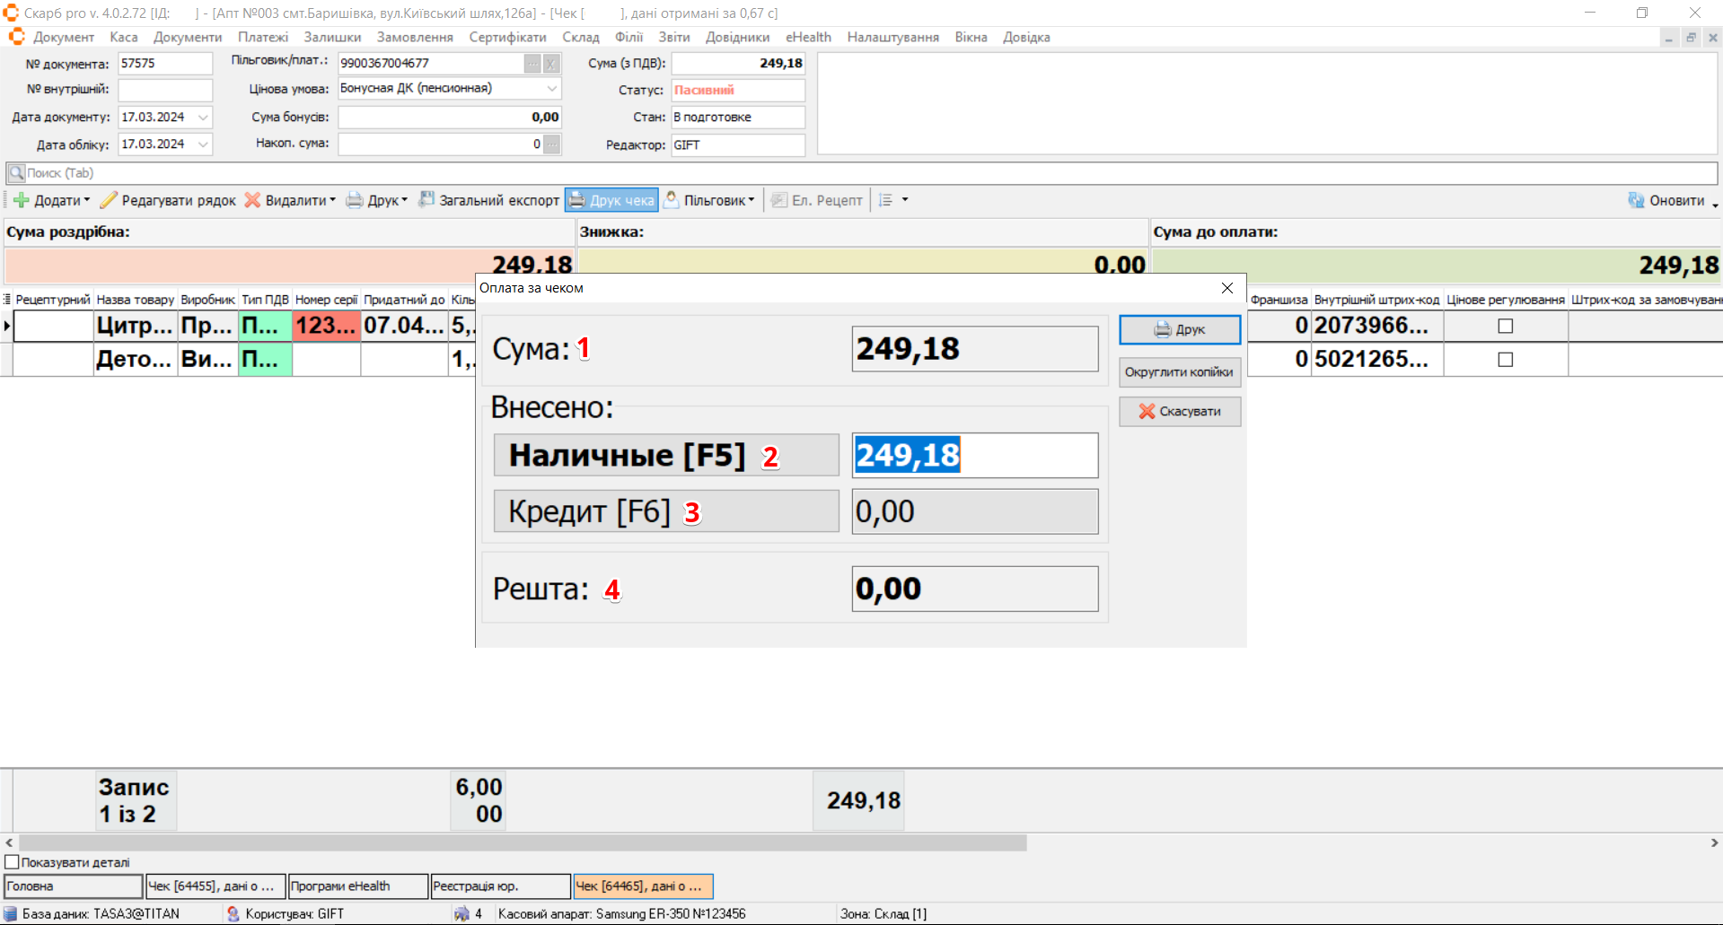Enable the Показувати деталі checkbox
This screenshot has height=925, width=1723.
(x=13, y=862)
